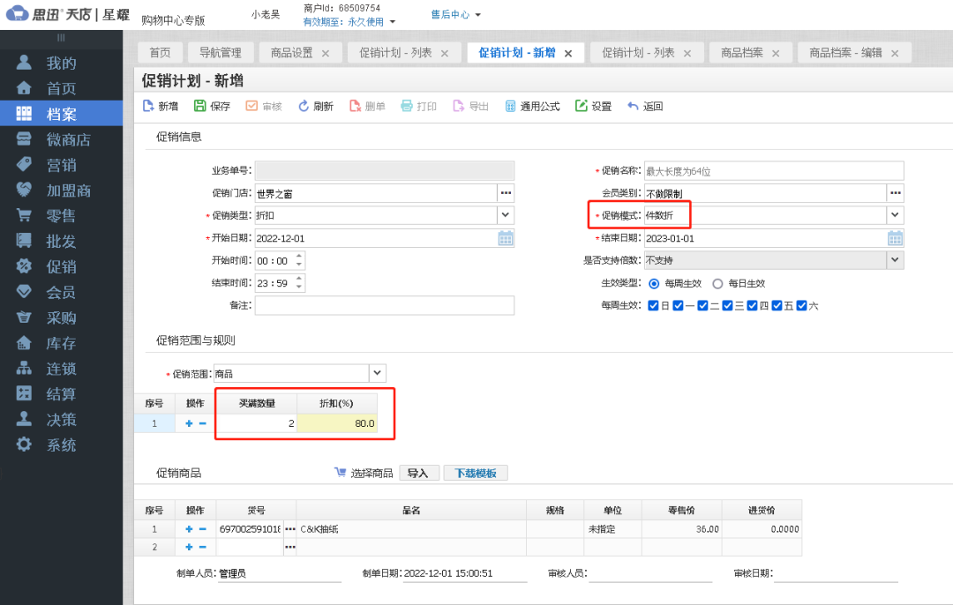Open the 促销类型 dropdown showing 折扣

(504, 214)
